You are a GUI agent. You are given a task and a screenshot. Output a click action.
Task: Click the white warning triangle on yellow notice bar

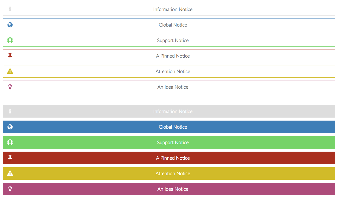coord(10,173)
